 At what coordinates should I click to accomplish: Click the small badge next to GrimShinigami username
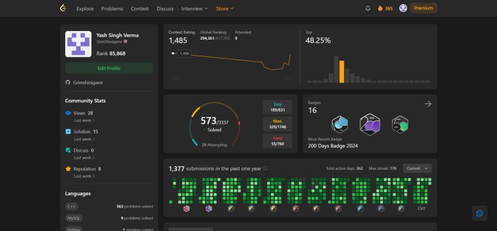[x=125, y=41]
